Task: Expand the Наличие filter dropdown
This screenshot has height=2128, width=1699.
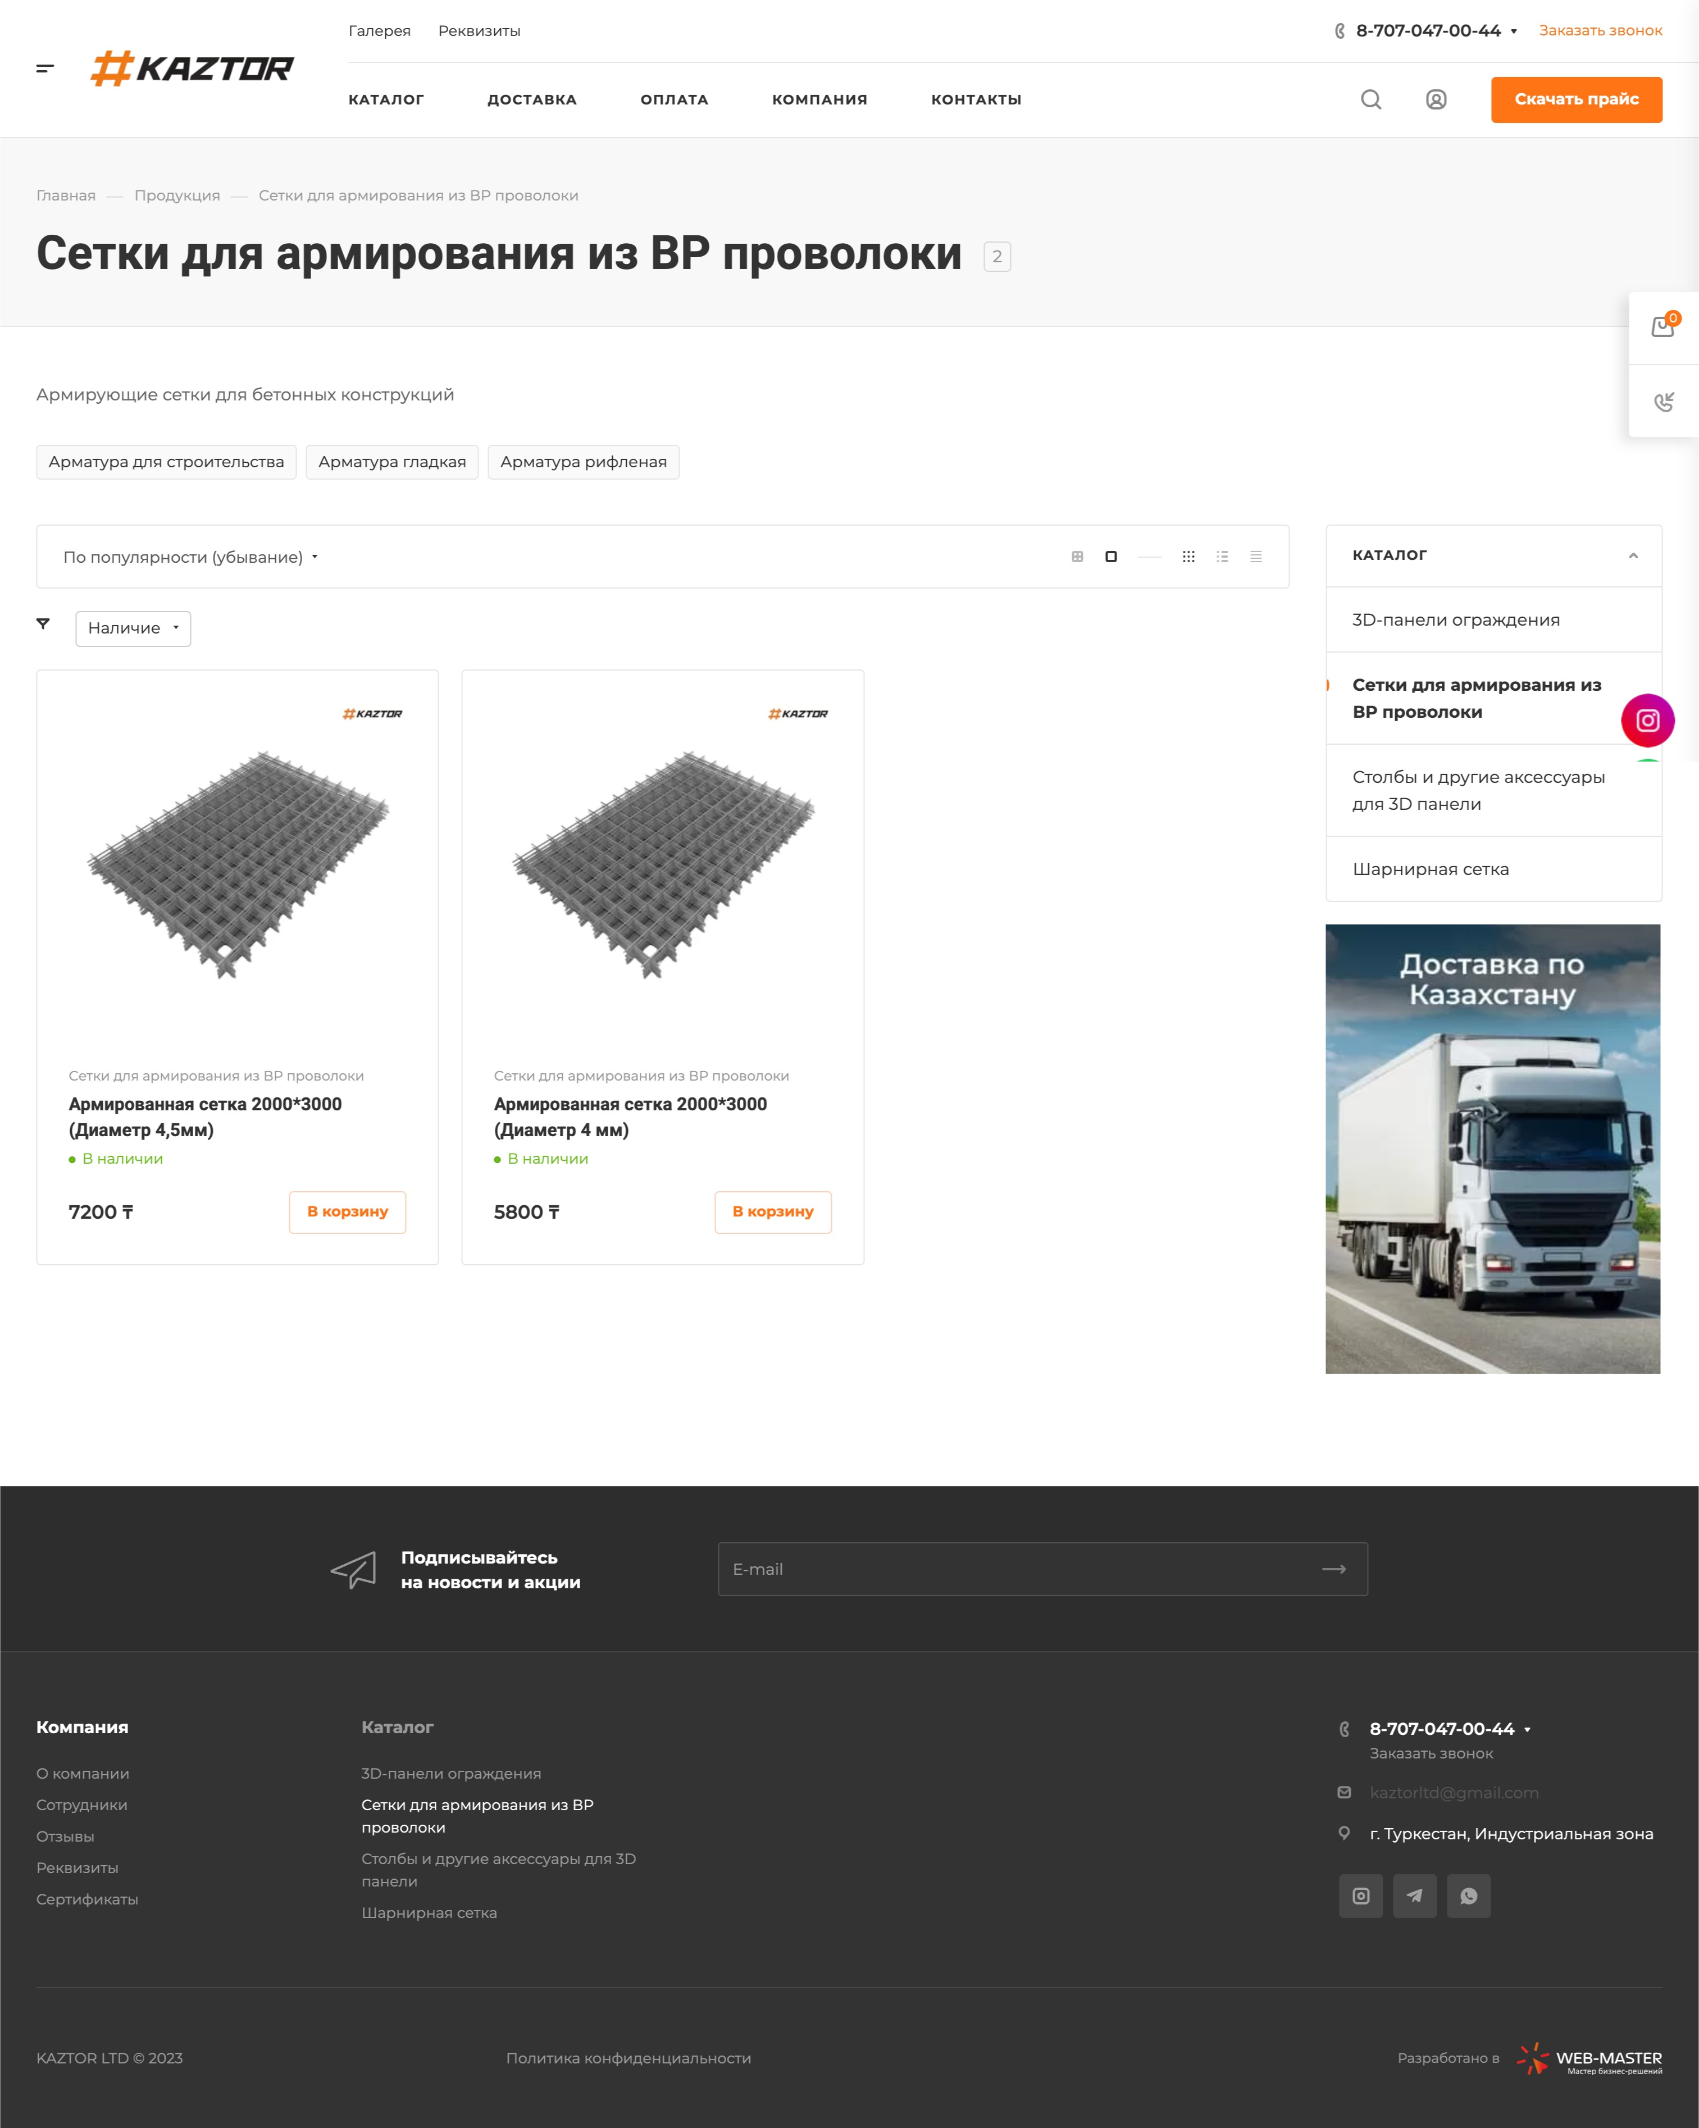Action: (x=133, y=628)
